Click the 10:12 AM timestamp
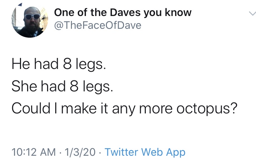This screenshot has height=160, width=256. click(34, 152)
